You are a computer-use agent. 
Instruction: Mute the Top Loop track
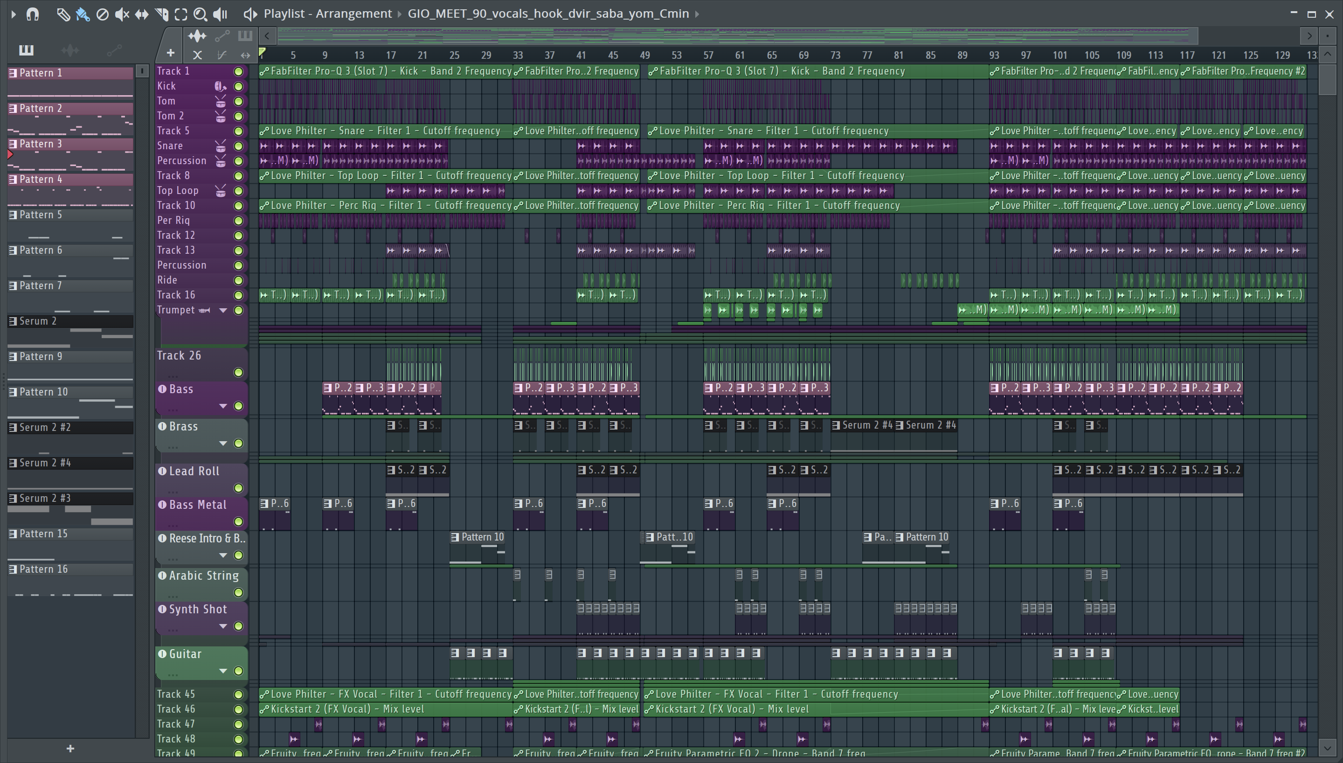pos(238,191)
